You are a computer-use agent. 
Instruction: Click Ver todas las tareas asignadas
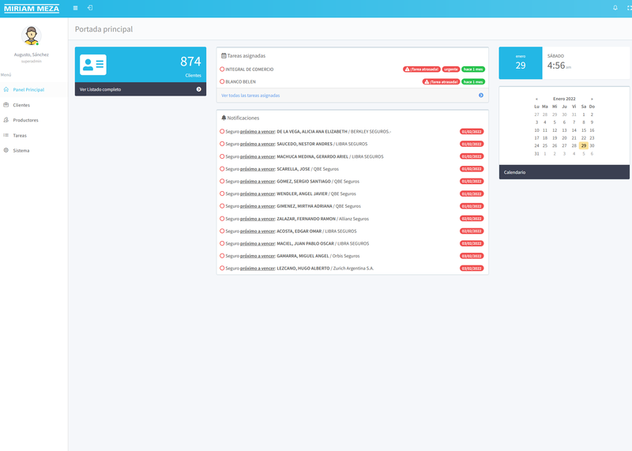click(250, 96)
